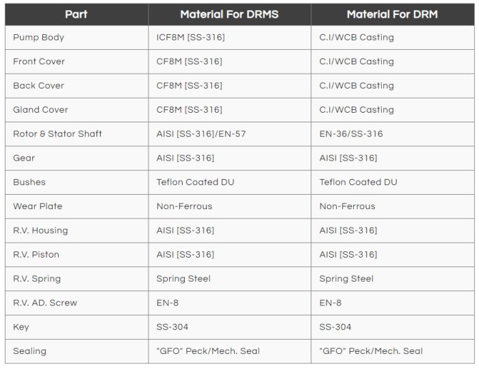
Task: Select the "Gland Cover" part cell
Action: (40, 109)
